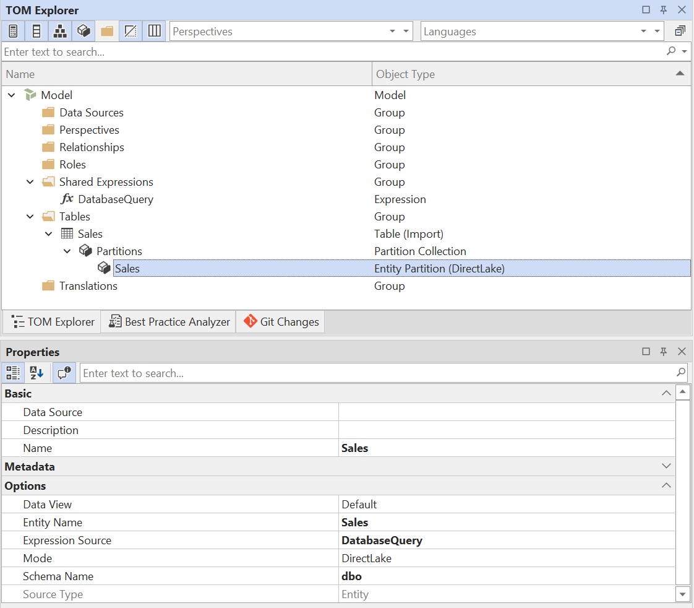This screenshot has height=608, width=694.
Task: Switch Properties to categorized view icon
Action: click(12, 372)
